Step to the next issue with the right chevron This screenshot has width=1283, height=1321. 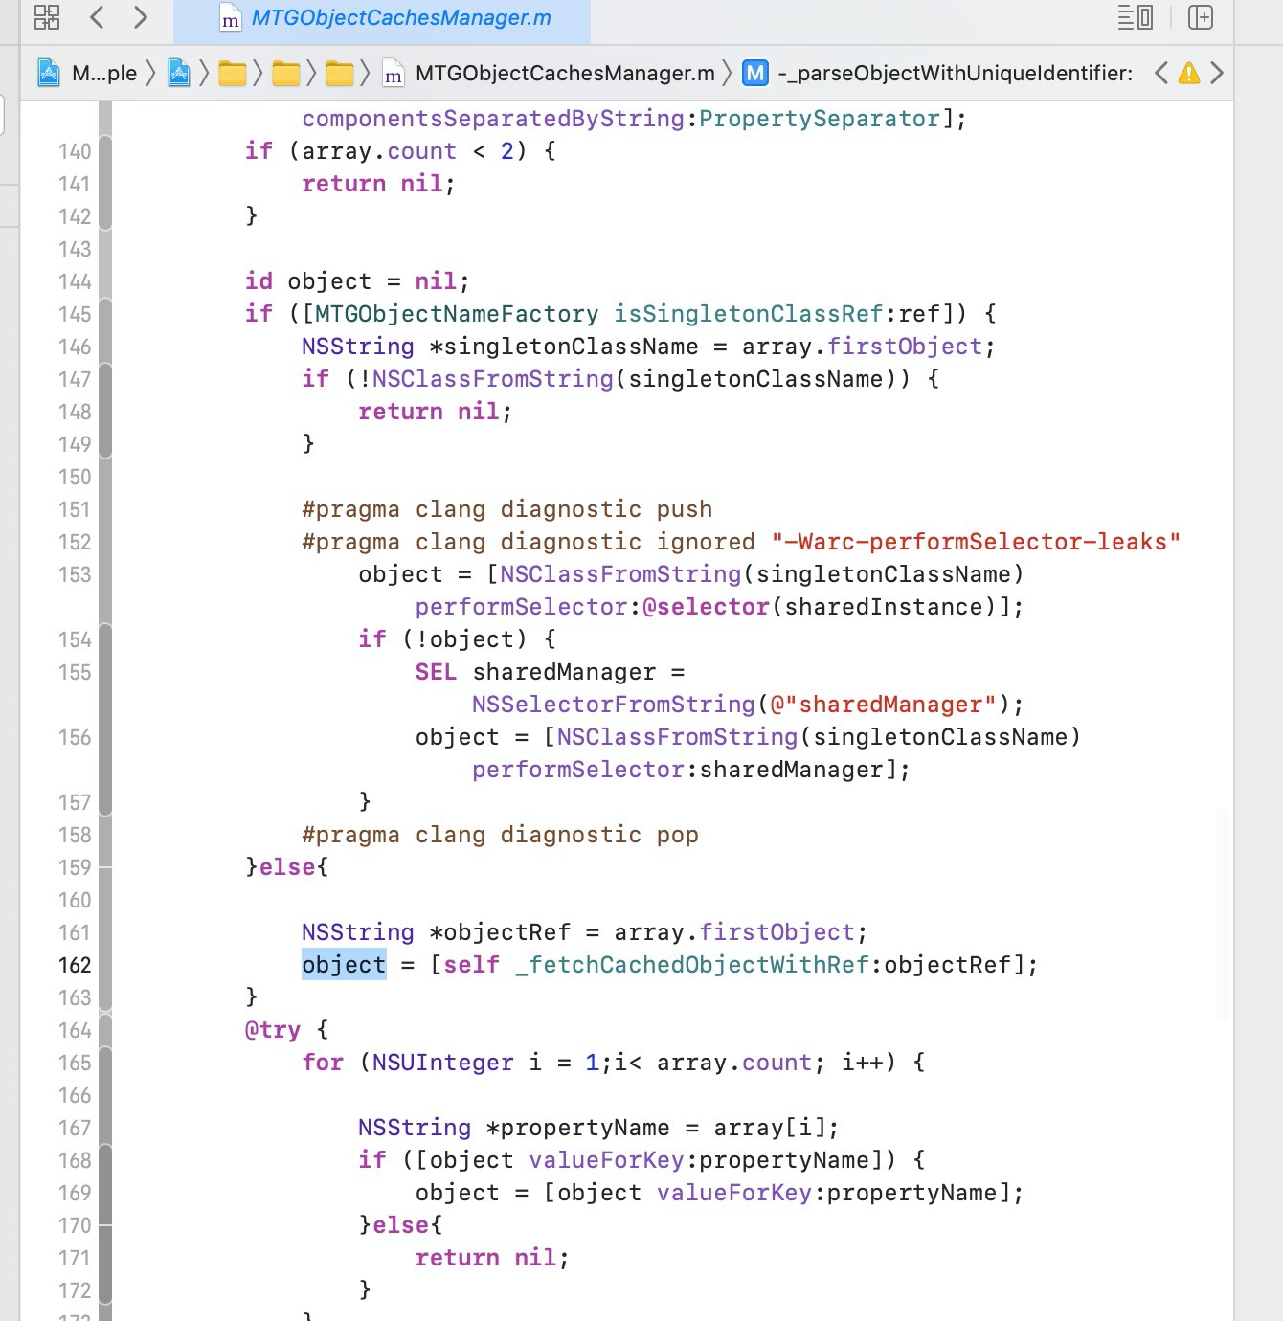tap(1217, 73)
